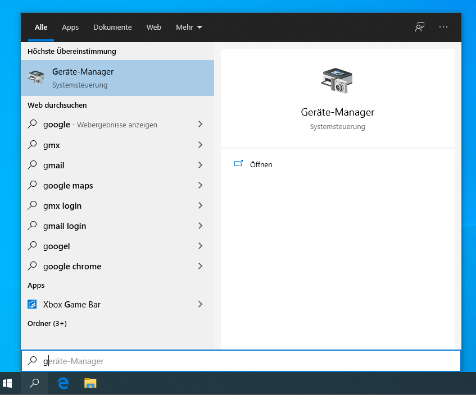Launch Microsoft Edge from the taskbar
Screen dimensions: 476x395
[x=63, y=383]
